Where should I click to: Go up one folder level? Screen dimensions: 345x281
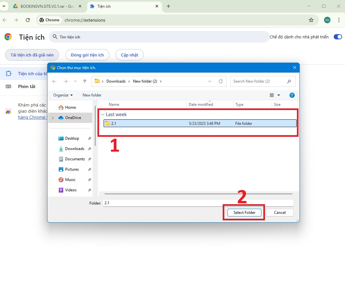tap(85, 81)
